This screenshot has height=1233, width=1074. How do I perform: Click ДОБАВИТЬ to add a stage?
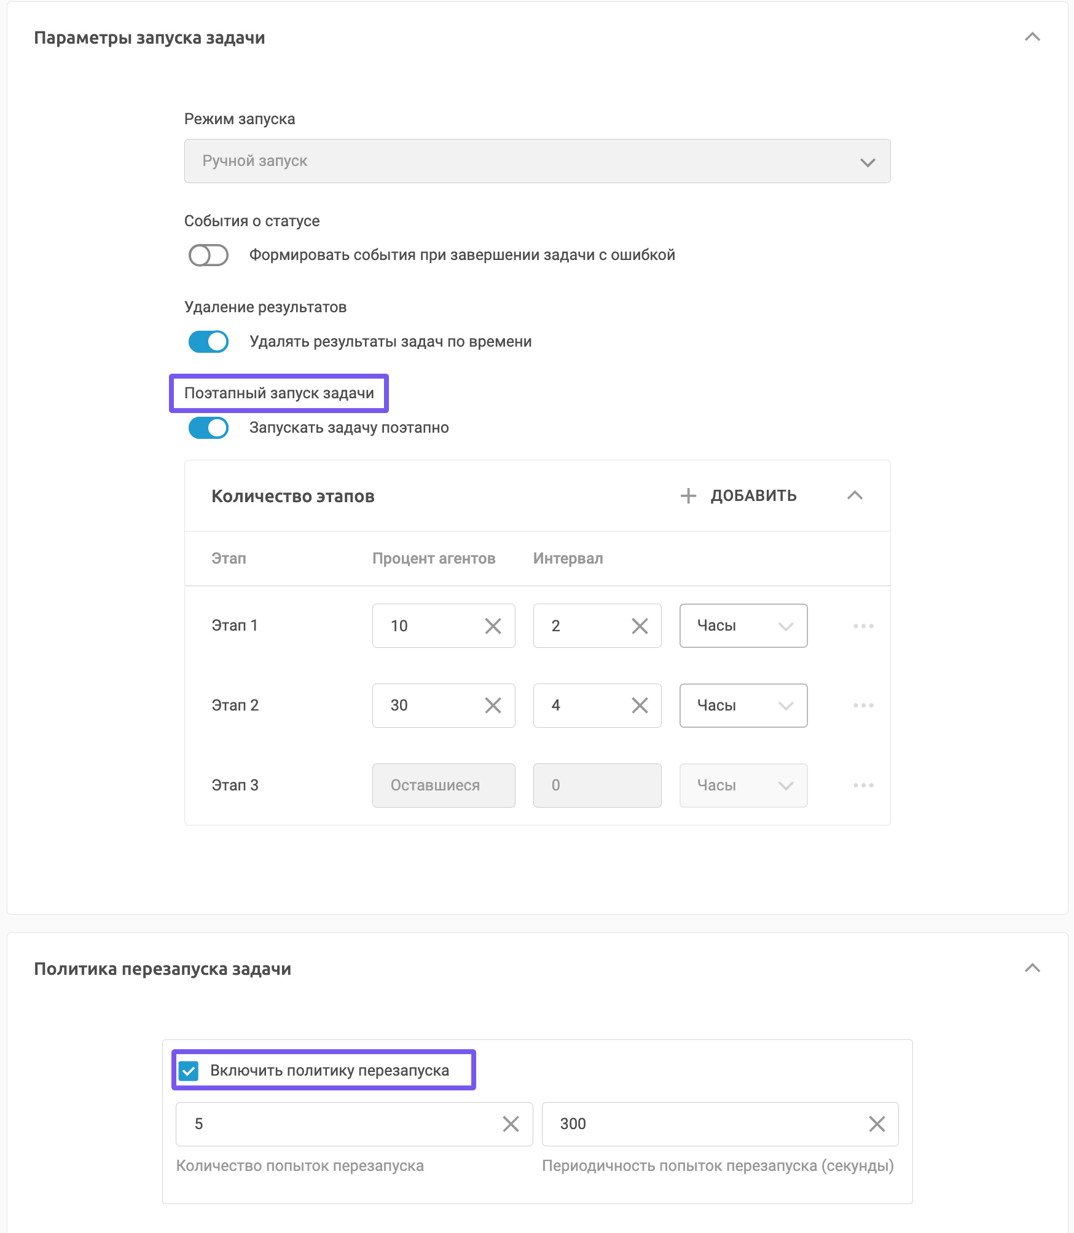[739, 495]
